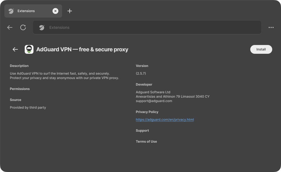Screen dimensions: 281x172
Task: Go back using the page-level back arrow
Action: coord(15,49)
